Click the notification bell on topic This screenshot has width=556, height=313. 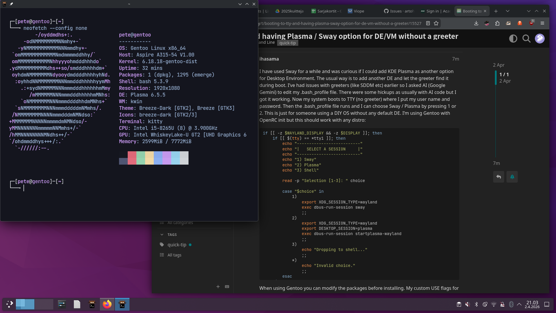pos(512,177)
